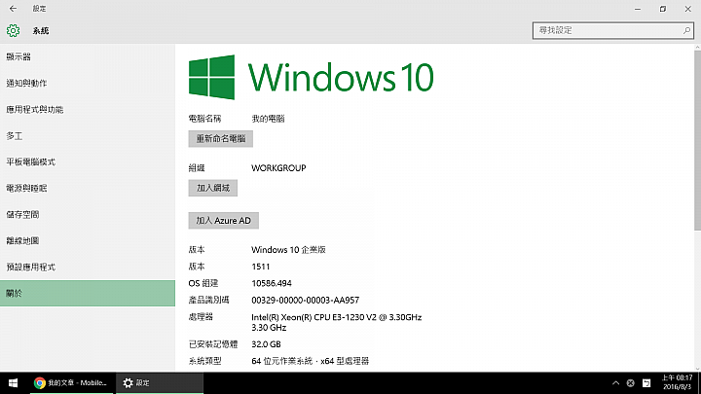The width and height of the screenshot is (701, 394).
Task: Select 多工 in the sidebar
Action: [x=88, y=136]
